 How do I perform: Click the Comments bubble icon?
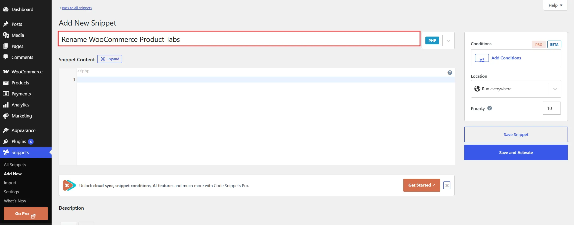click(6, 57)
